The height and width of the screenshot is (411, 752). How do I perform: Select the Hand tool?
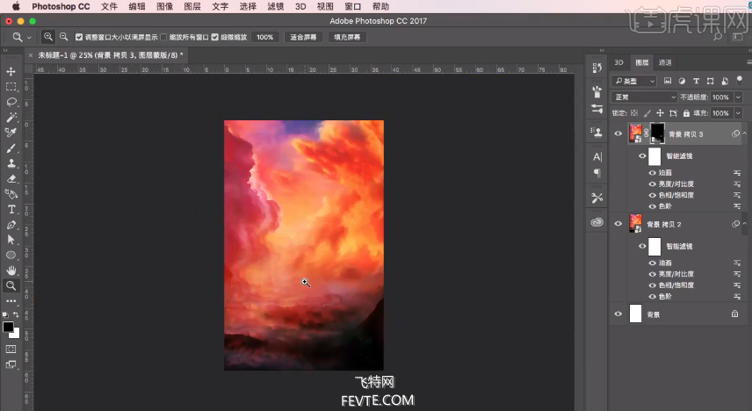(x=11, y=270)
